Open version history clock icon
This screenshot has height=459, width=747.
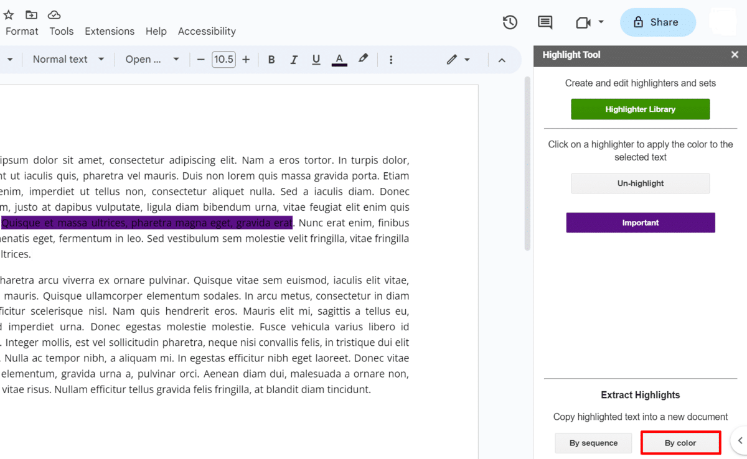(x=510, y=22)
